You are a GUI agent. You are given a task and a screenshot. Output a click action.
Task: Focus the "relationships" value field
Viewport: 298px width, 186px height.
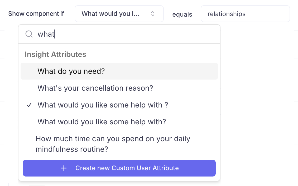245,14
